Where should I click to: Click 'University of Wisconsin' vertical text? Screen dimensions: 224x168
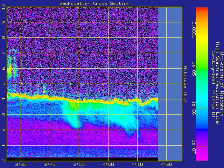click(222, 84)
